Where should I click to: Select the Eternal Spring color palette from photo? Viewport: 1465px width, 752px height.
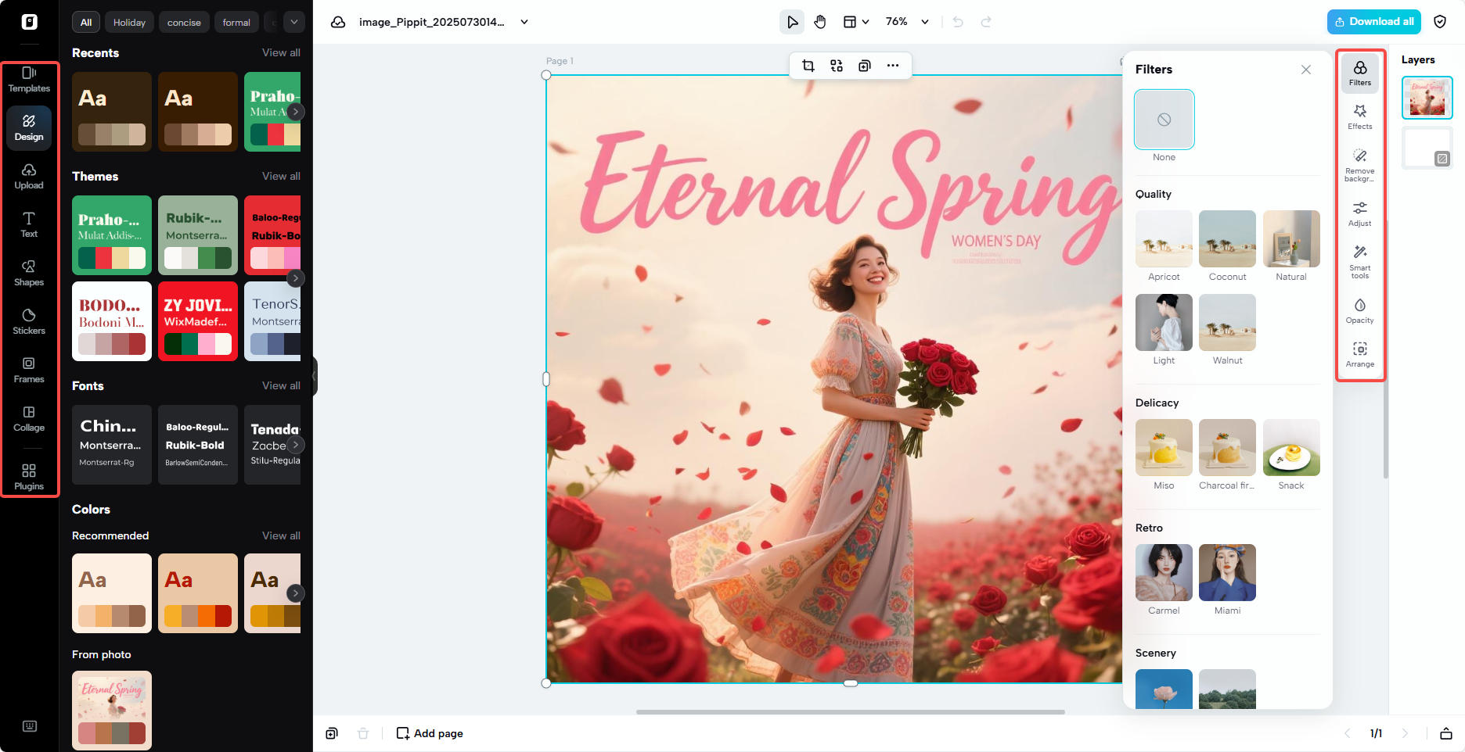click(111, 710)
